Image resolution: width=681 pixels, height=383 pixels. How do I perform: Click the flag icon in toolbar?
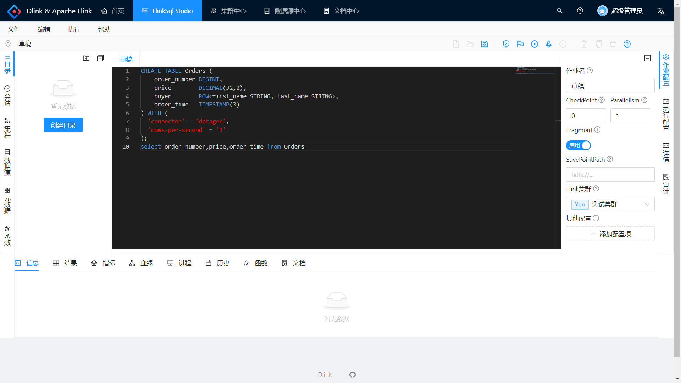pyautogui.click(x=520, y=44)
